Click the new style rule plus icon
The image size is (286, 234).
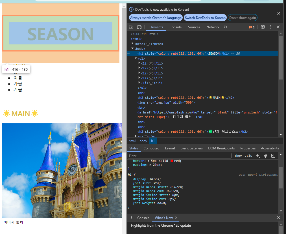[x=257, y=156]
